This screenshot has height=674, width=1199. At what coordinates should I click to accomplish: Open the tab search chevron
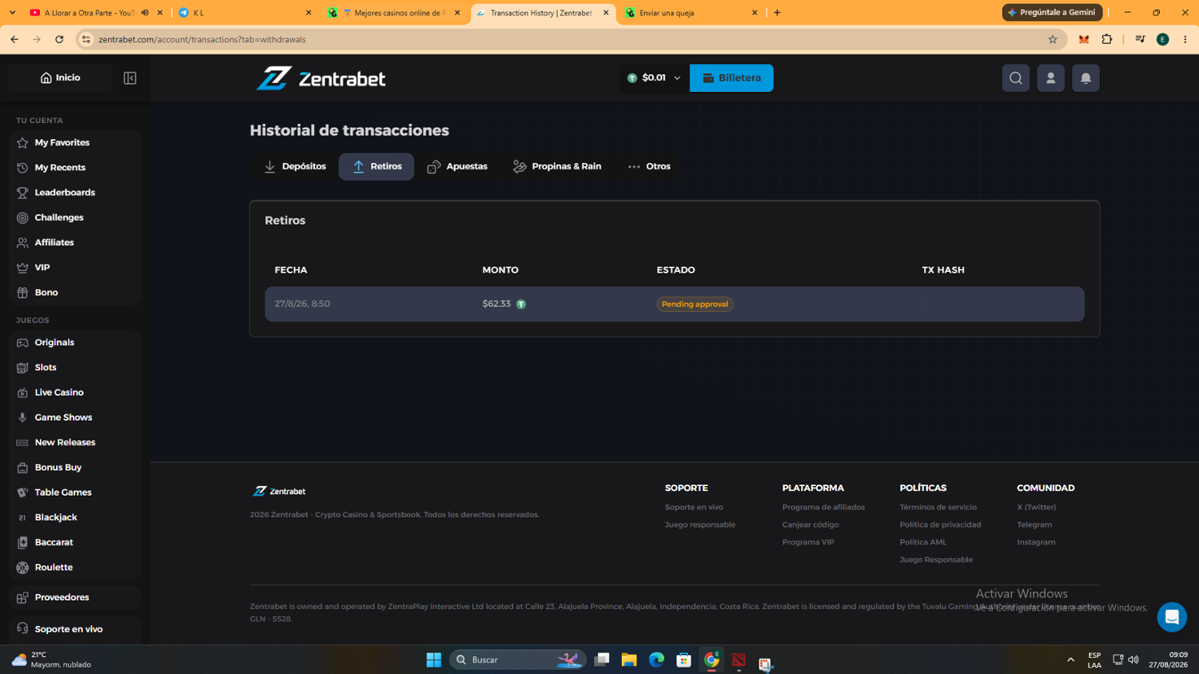[x=12, y=13]
